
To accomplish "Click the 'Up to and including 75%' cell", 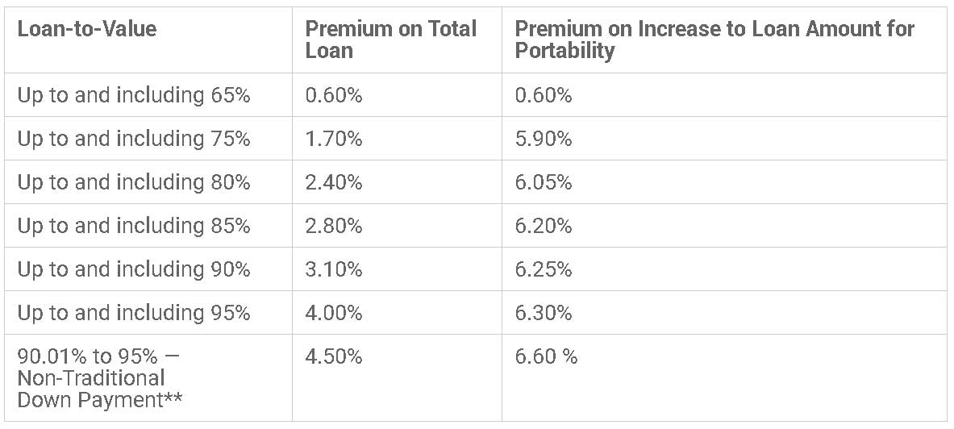I will pos(134,139).
